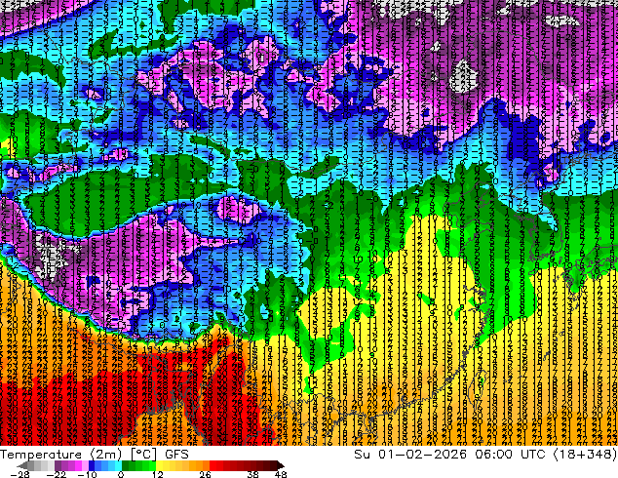Click the dark blue swatch above '-10' in the legend
618x478 pixels.
pyautogui.click(x=92, y=465)
